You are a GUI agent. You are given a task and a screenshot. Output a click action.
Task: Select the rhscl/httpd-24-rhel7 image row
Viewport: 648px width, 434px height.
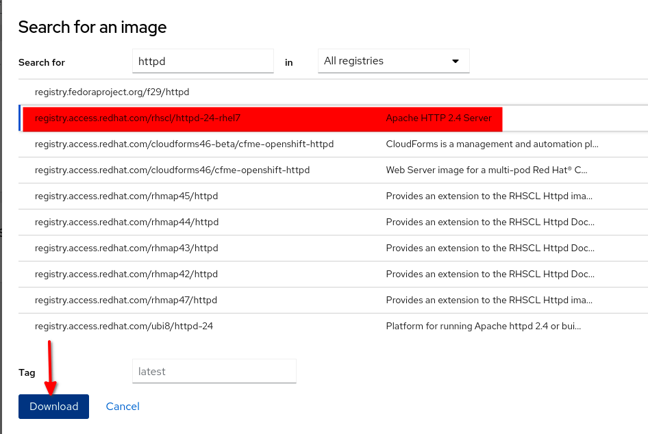(x=333, y=118)
